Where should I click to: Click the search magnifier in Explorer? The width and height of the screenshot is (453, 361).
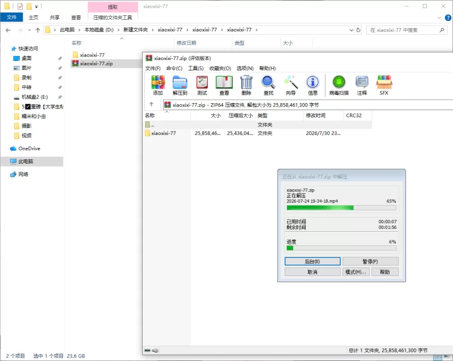pyautogui.click(x=442, y=30)
